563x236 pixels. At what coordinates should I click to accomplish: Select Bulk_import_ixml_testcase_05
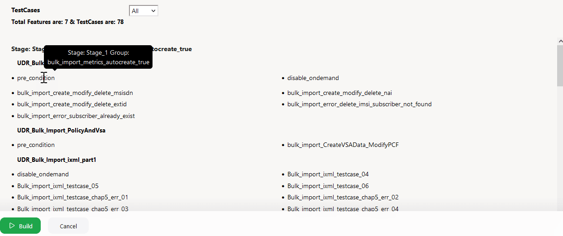click(x=58, y=186)
